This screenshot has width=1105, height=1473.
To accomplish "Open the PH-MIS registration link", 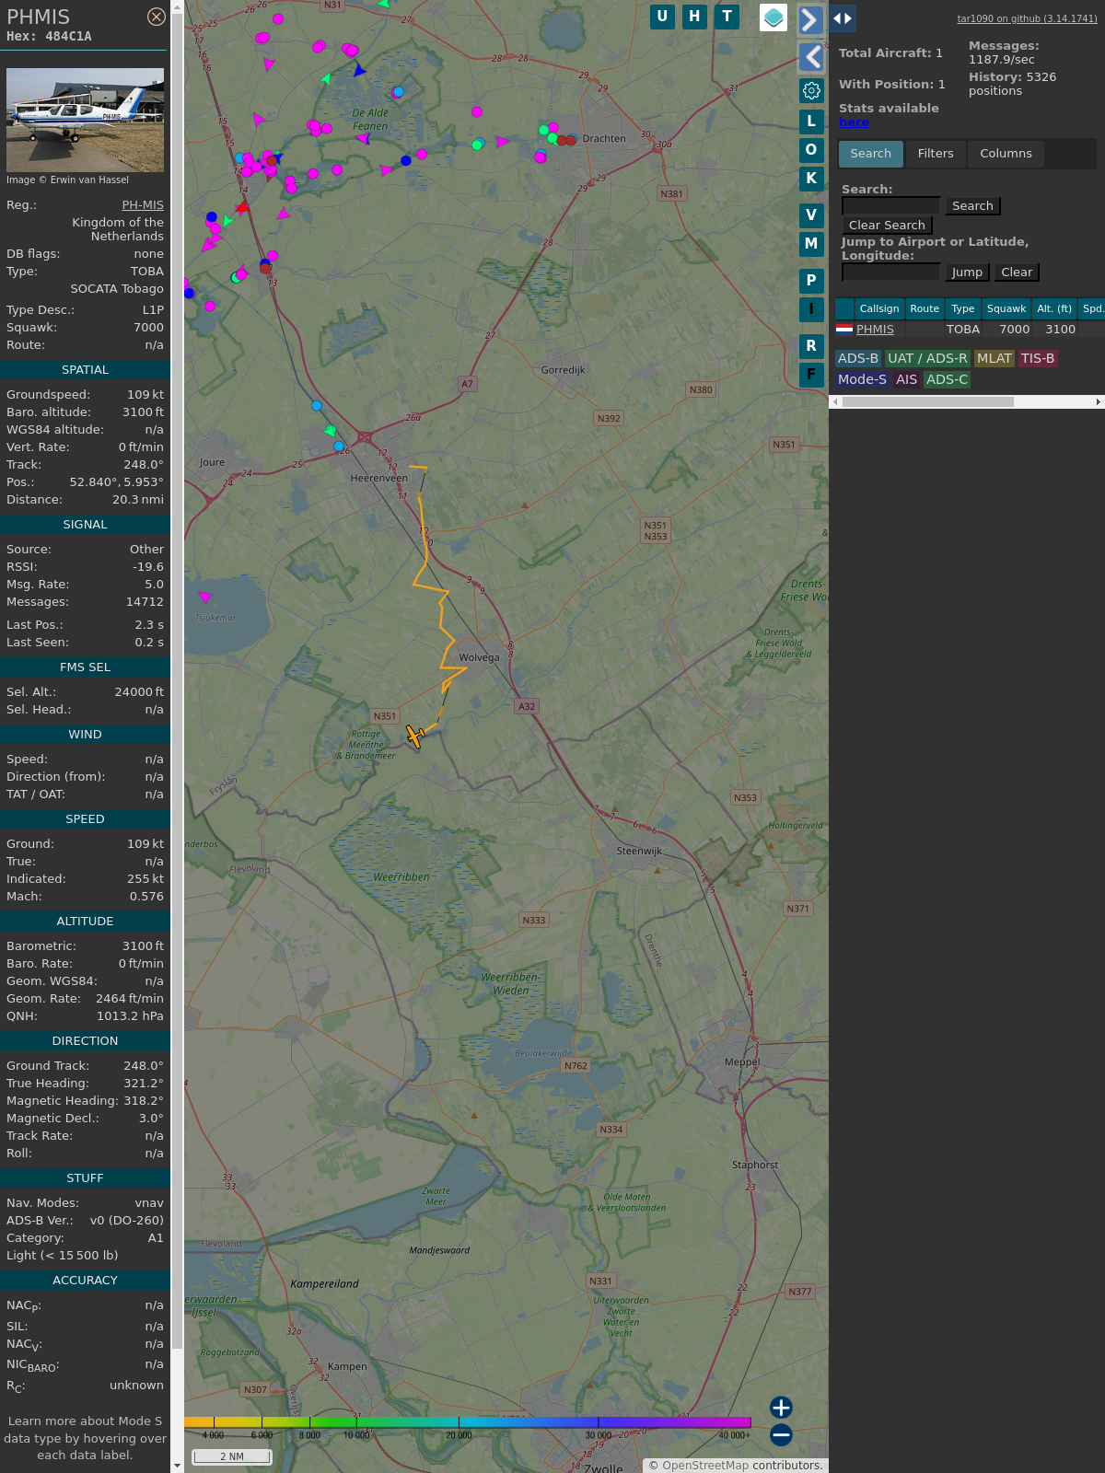I will 143,205.
